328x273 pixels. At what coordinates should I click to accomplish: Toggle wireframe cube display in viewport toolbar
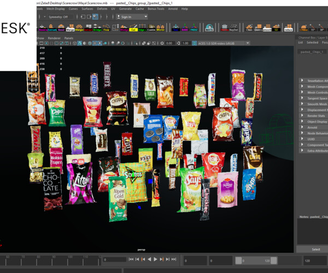[74, 43]
